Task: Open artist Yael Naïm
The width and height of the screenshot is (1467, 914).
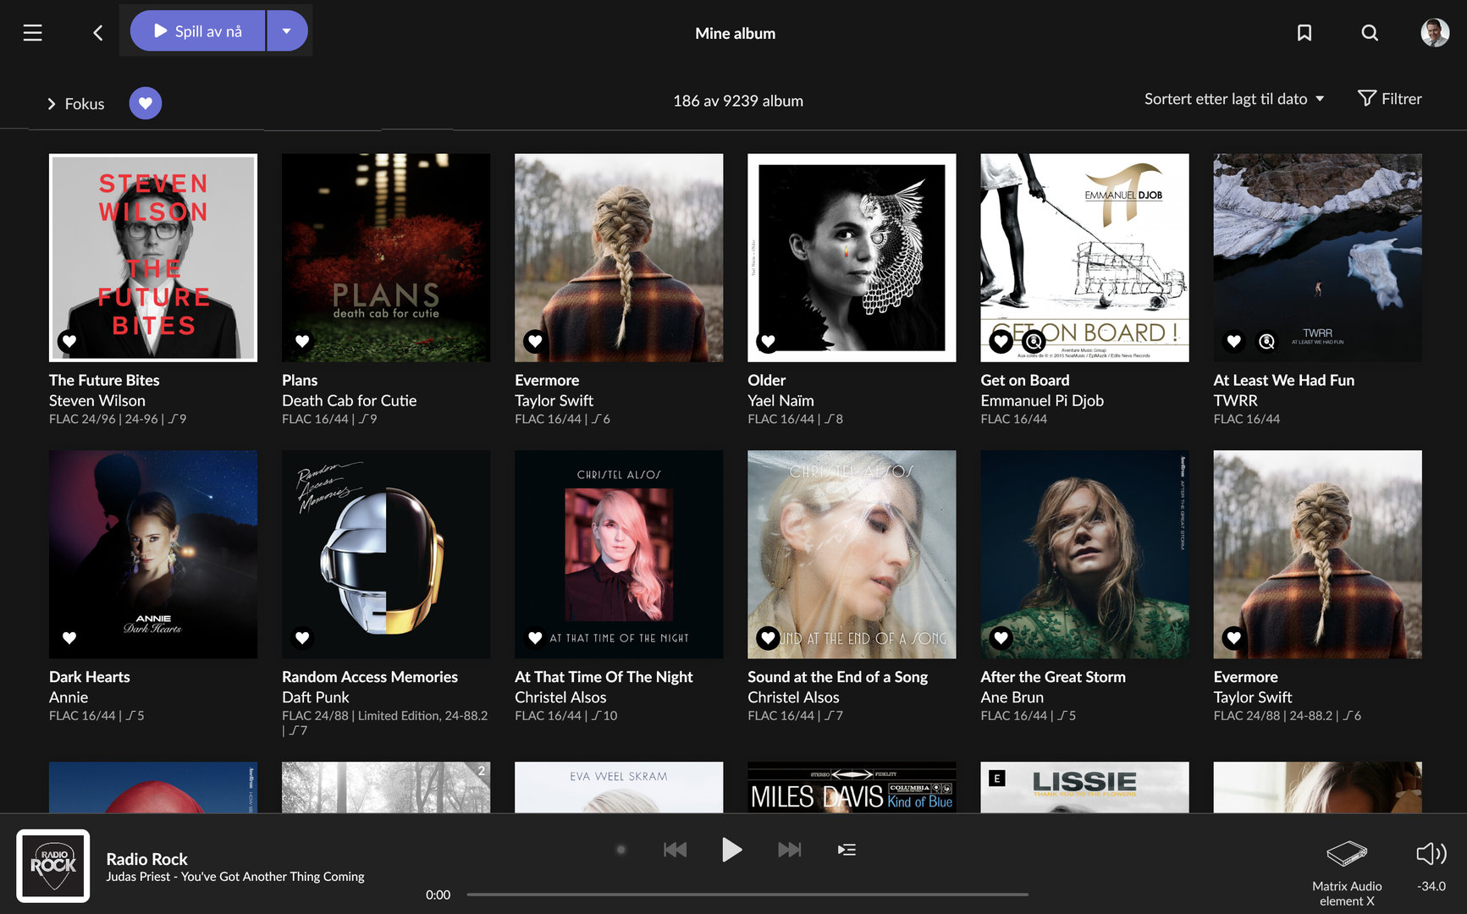Action: pos(780,401)
